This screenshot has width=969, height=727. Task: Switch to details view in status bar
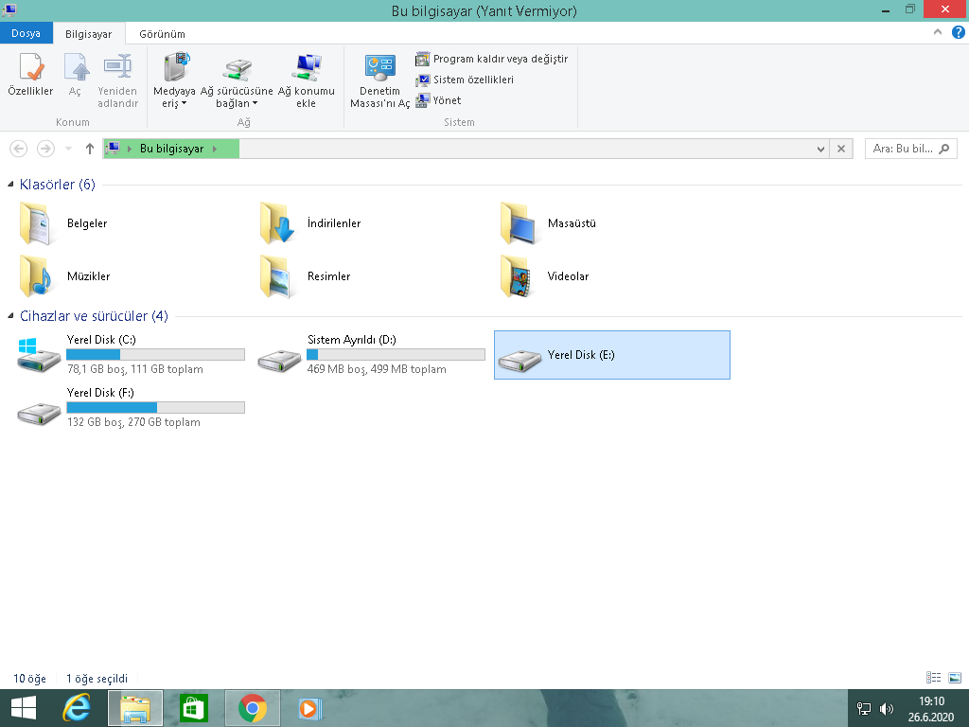click(934, 678)
